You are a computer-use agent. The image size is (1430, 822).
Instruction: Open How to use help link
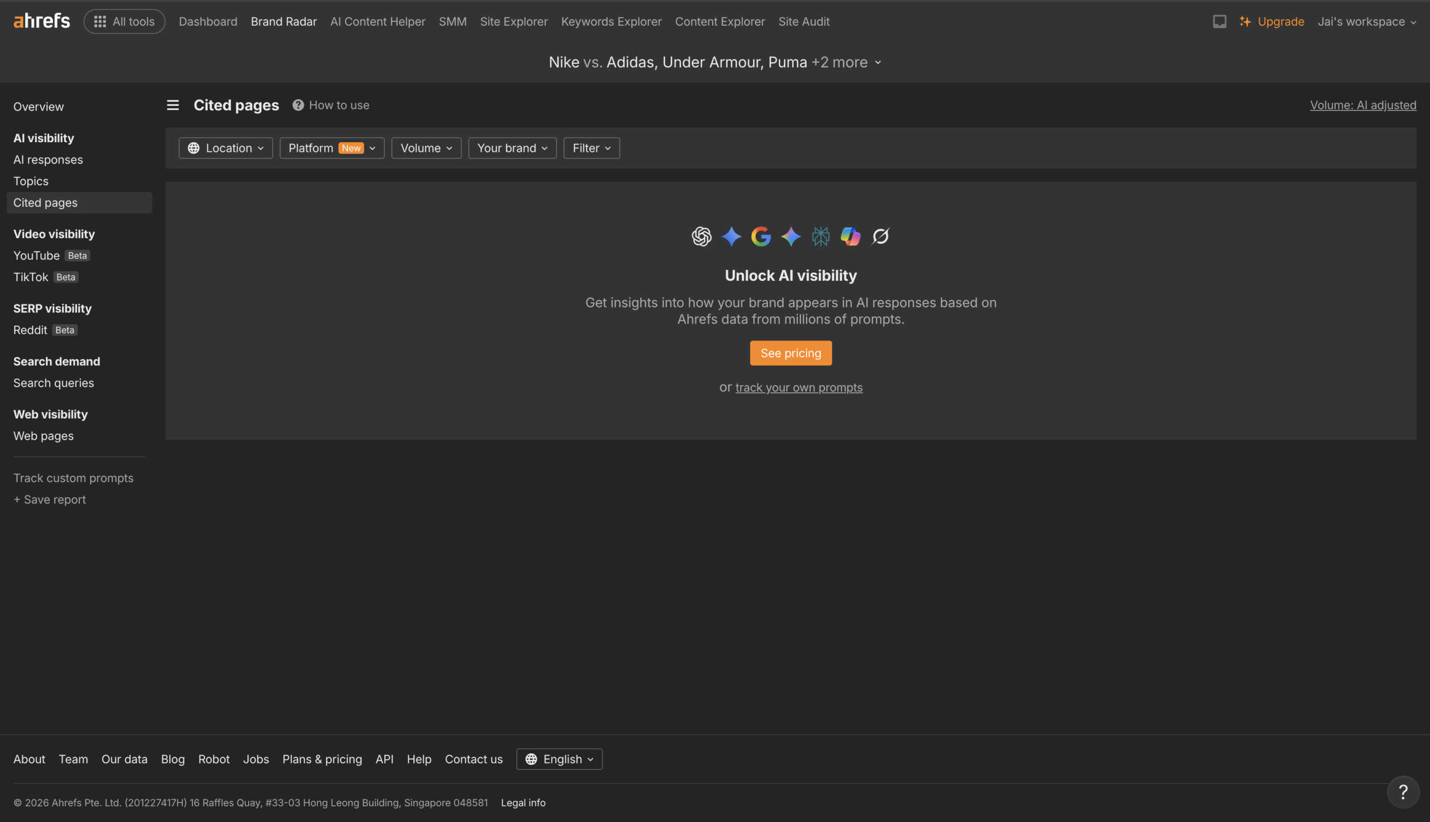339,105
